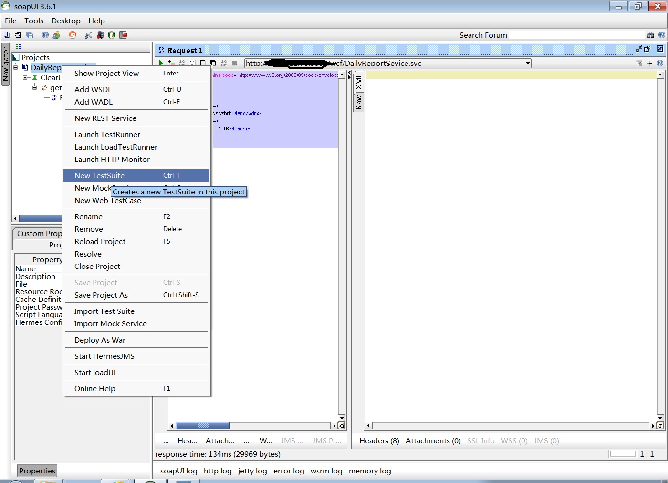Click the new soapUI project toolbar icon
Image resolution: width=668 pixels, height=483 pixels.
(6, 35)
